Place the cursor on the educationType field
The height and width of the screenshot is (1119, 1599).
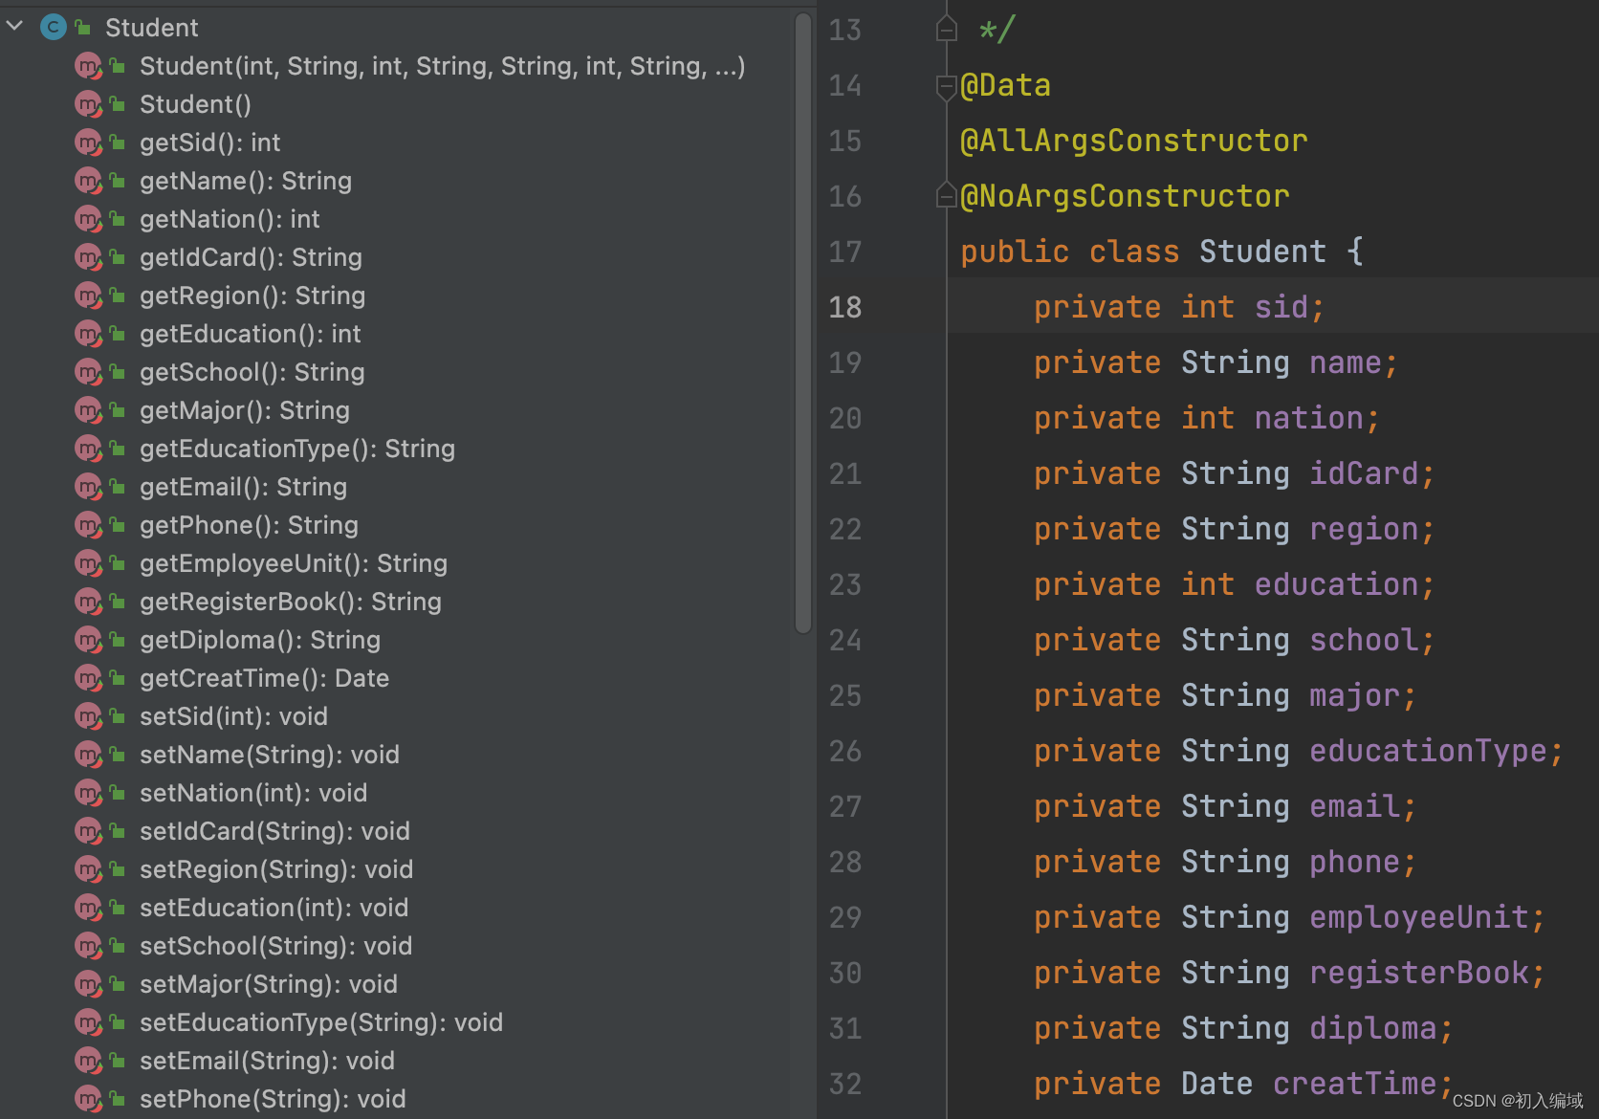1427,751
